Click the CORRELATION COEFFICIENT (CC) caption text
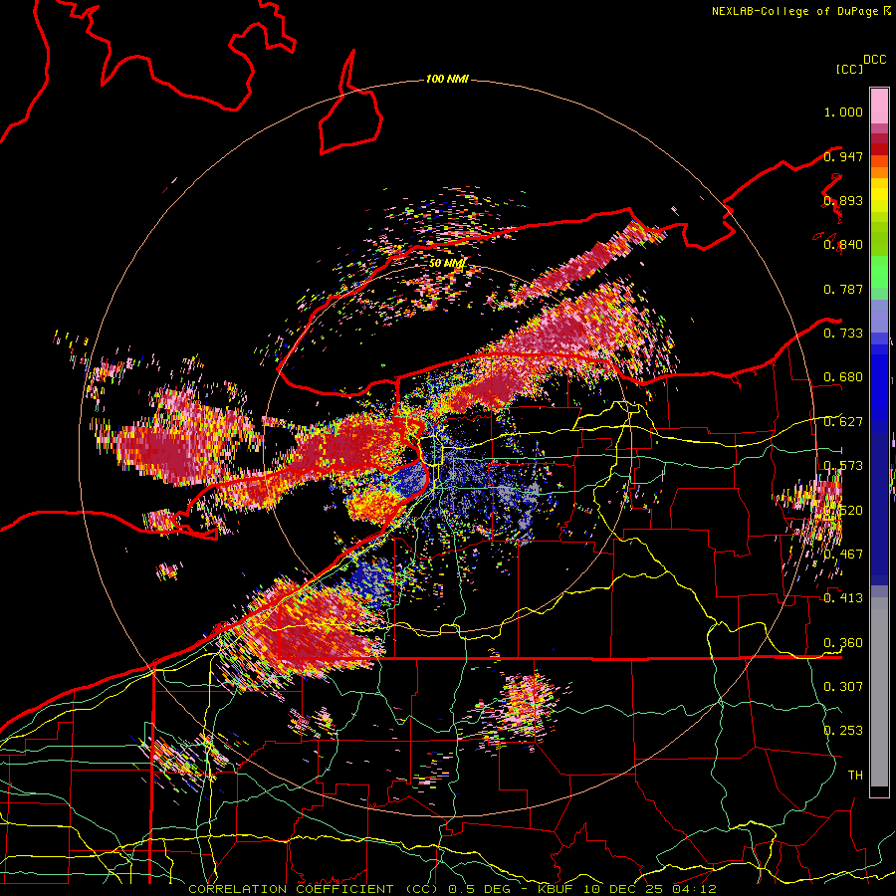Image resolution: width=896 pixels, height=896 pixels. click(313, 889)
